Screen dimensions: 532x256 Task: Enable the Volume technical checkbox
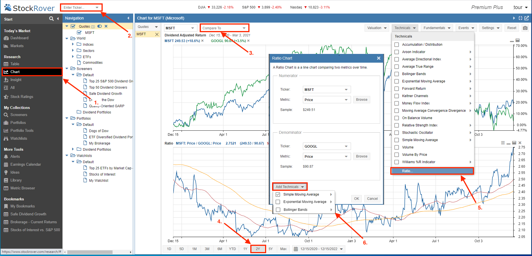[x=397, y=147]
